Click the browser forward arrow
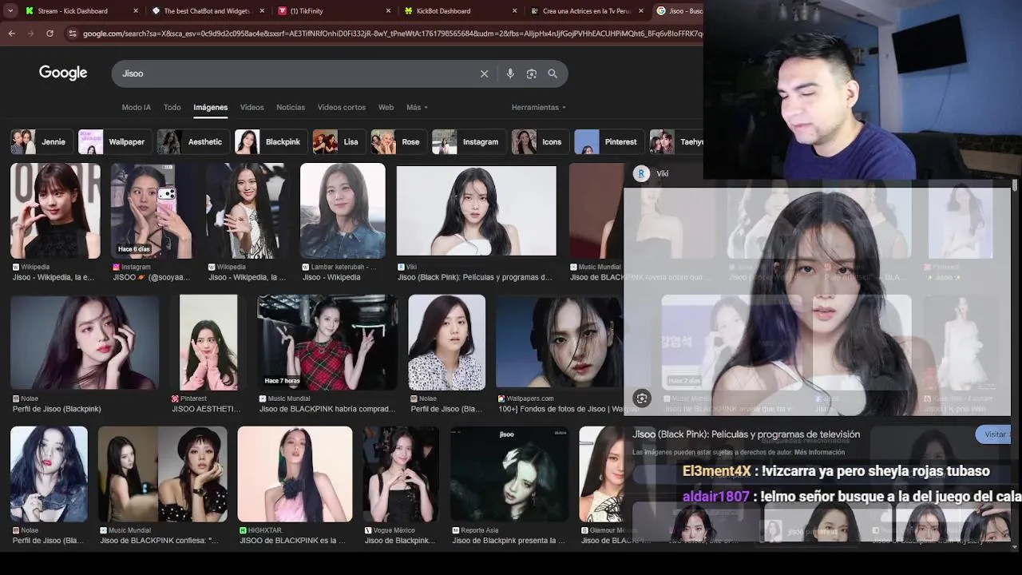The height and width of the screenshot is (575, 1022). [x=30, y=34]
